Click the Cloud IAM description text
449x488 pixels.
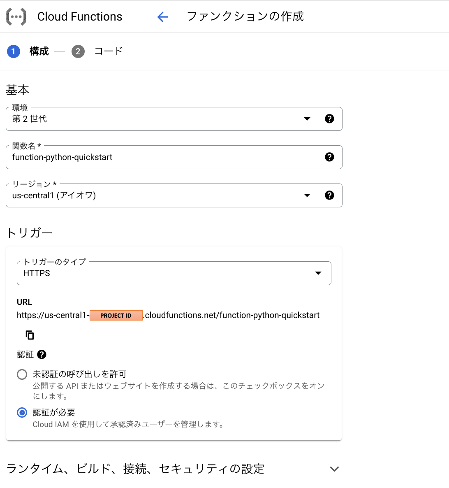pyautogui.click(x=128, y=425)
